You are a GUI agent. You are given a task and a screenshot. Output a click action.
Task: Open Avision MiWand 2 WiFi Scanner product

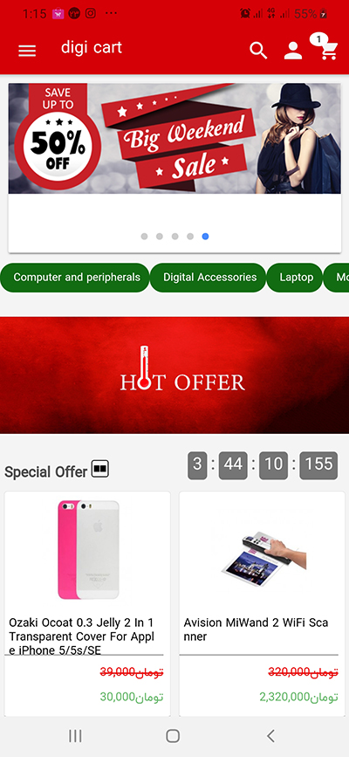click(262, 603)
